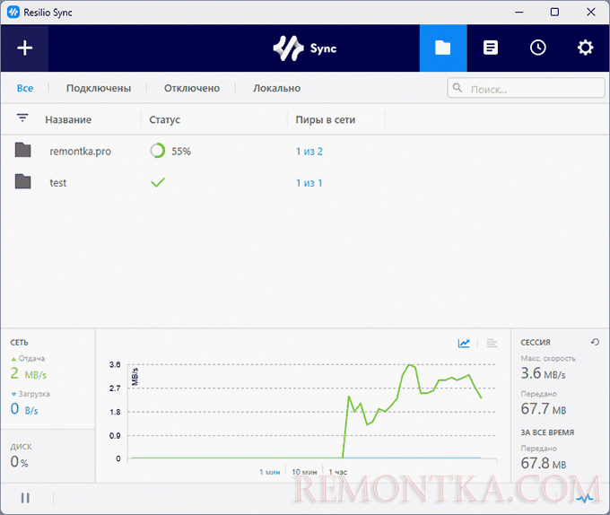Screen dimensions: 610x515
Task: Click session Передано value 67.7 MB
Action: point(544,409)
